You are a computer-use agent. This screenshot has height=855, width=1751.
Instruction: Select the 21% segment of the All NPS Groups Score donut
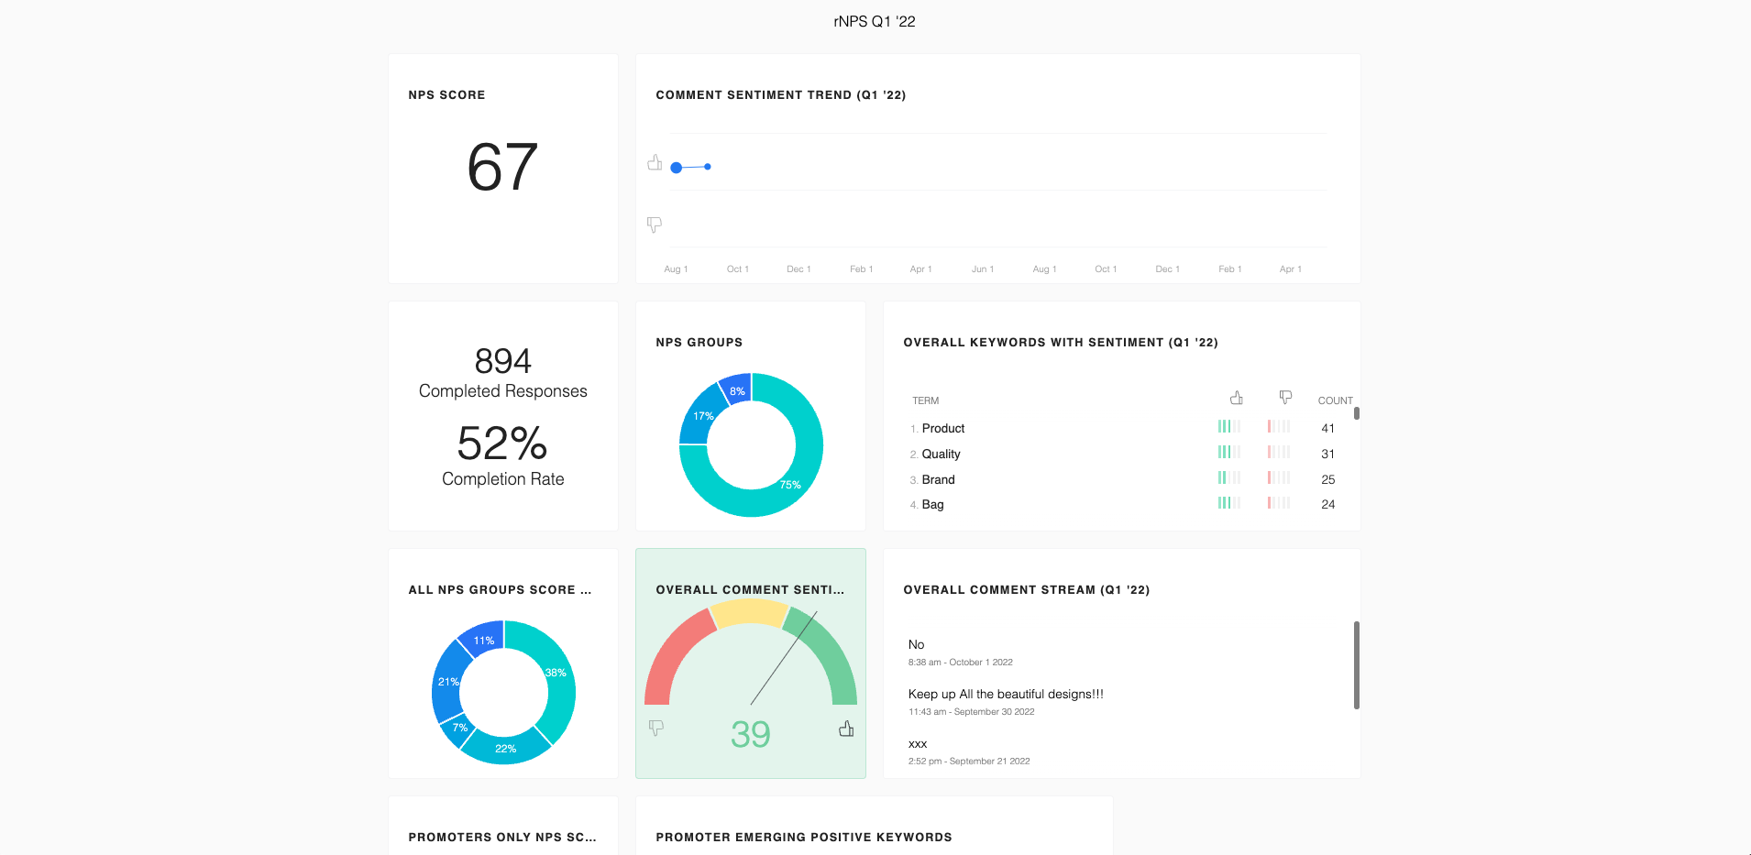pos(446,683)
